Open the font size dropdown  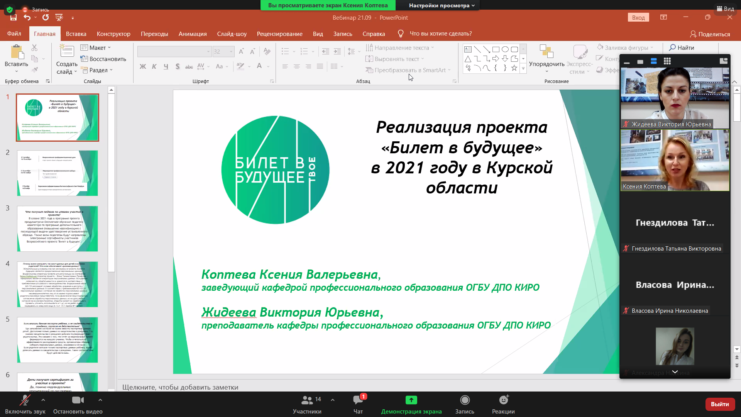click(x=231, y=51)
